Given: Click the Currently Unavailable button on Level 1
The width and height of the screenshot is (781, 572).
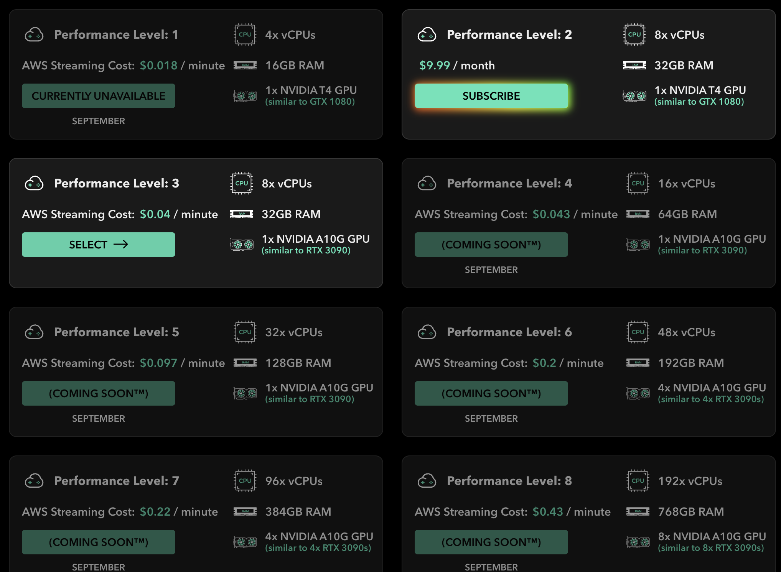Looking at the screenshot, I should tap(99, 96).
